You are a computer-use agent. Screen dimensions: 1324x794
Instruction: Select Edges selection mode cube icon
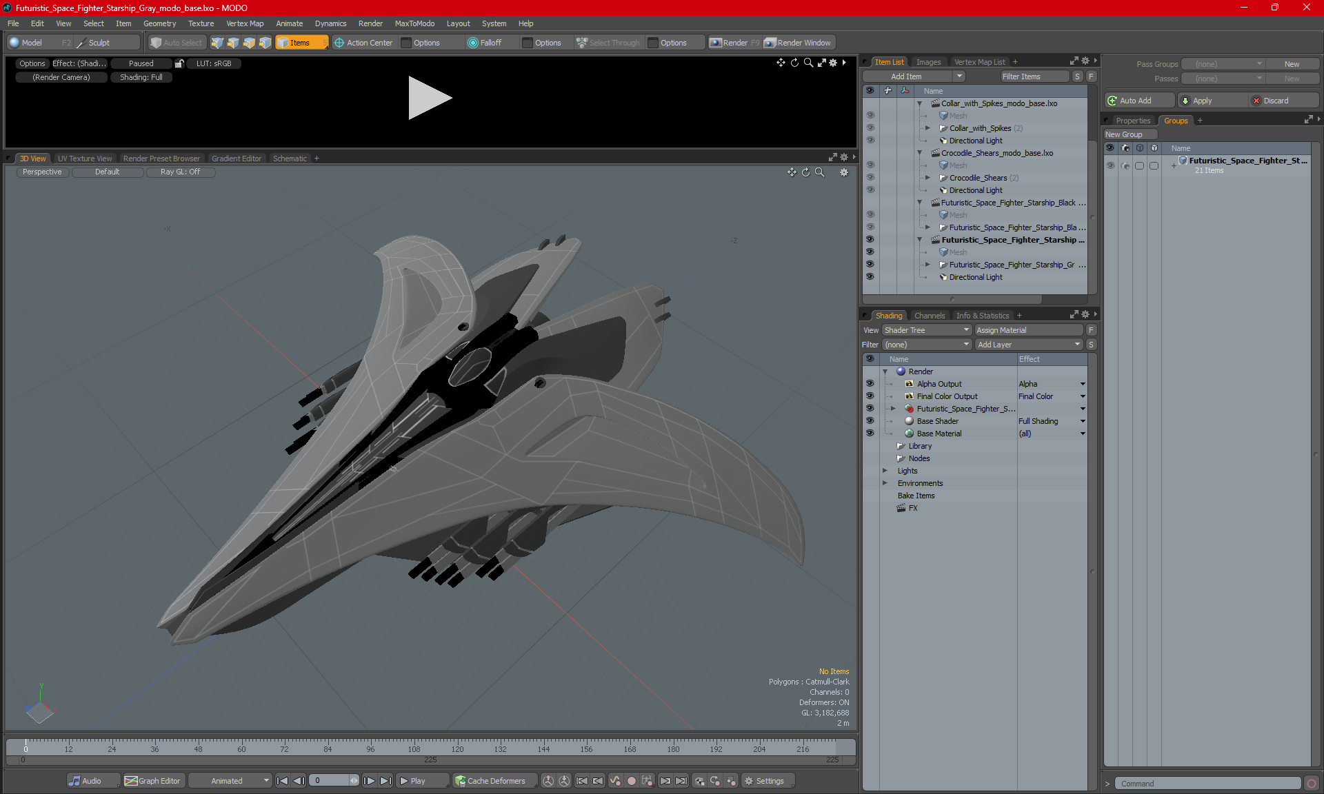pos(233,43)
